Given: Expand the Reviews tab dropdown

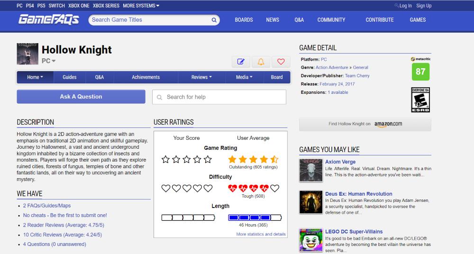Looking at the screenshot, I should [201, 77].
